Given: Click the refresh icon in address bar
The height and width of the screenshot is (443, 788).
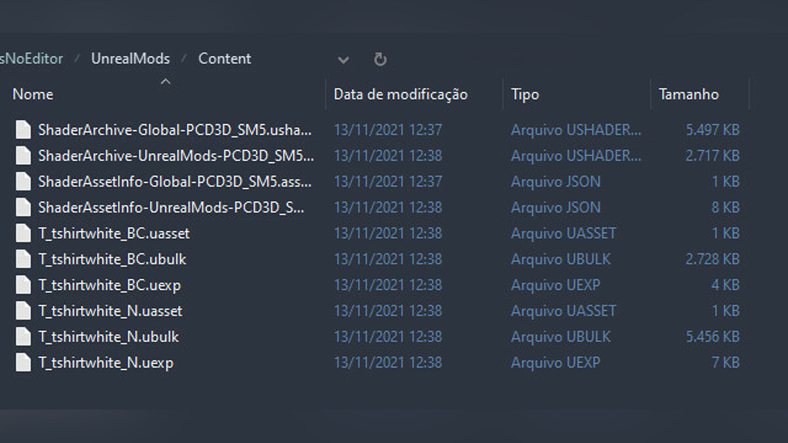Looking at the screenshot, I should [x=380, y=59].
